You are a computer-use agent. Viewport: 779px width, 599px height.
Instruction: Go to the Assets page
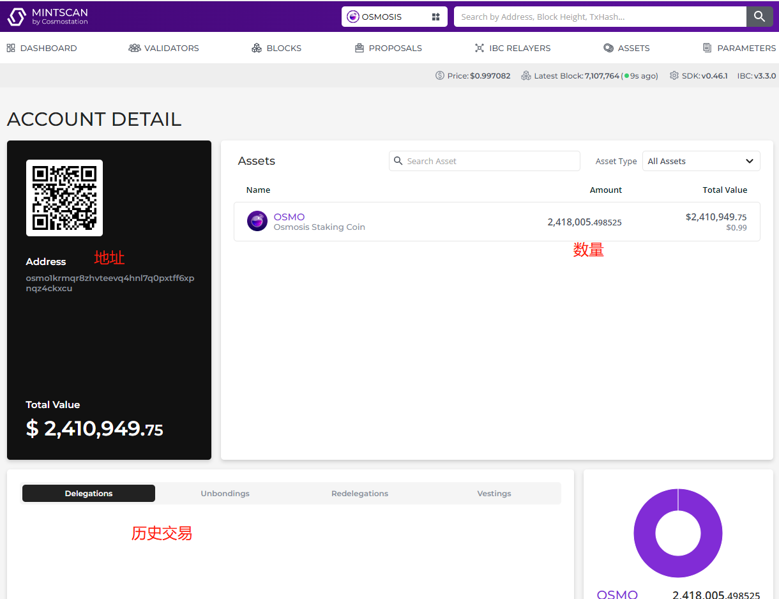pos(626,48)
